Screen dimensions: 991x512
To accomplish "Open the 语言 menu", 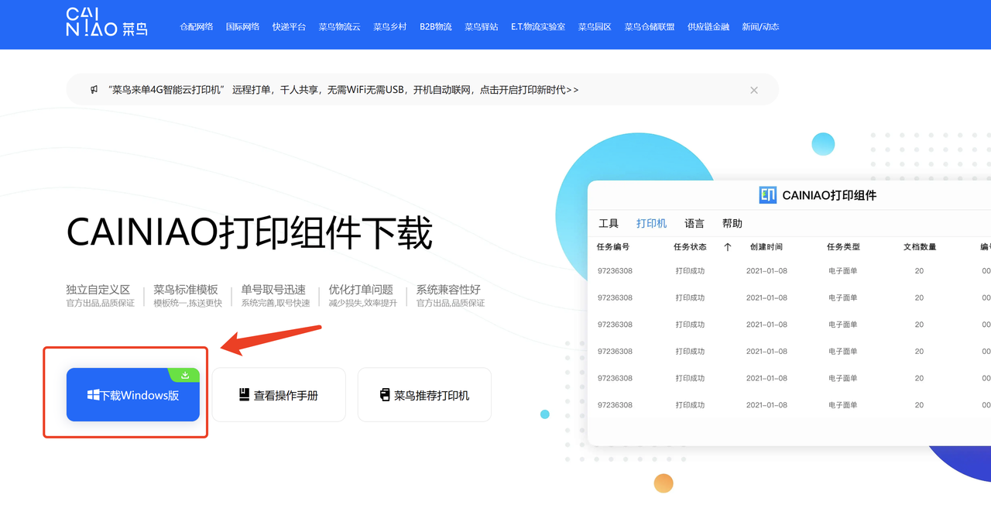I will (694, 223).
